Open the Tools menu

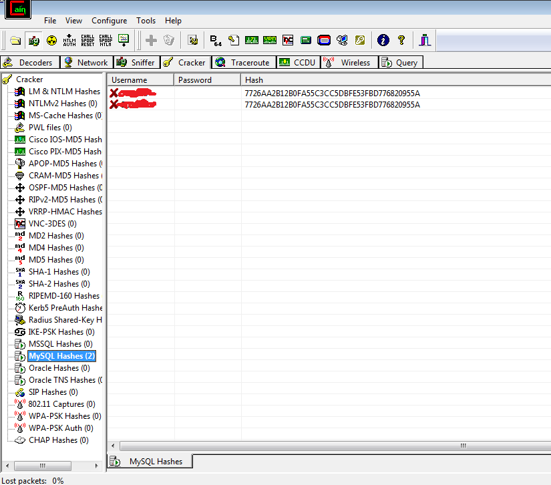[146, 21]
